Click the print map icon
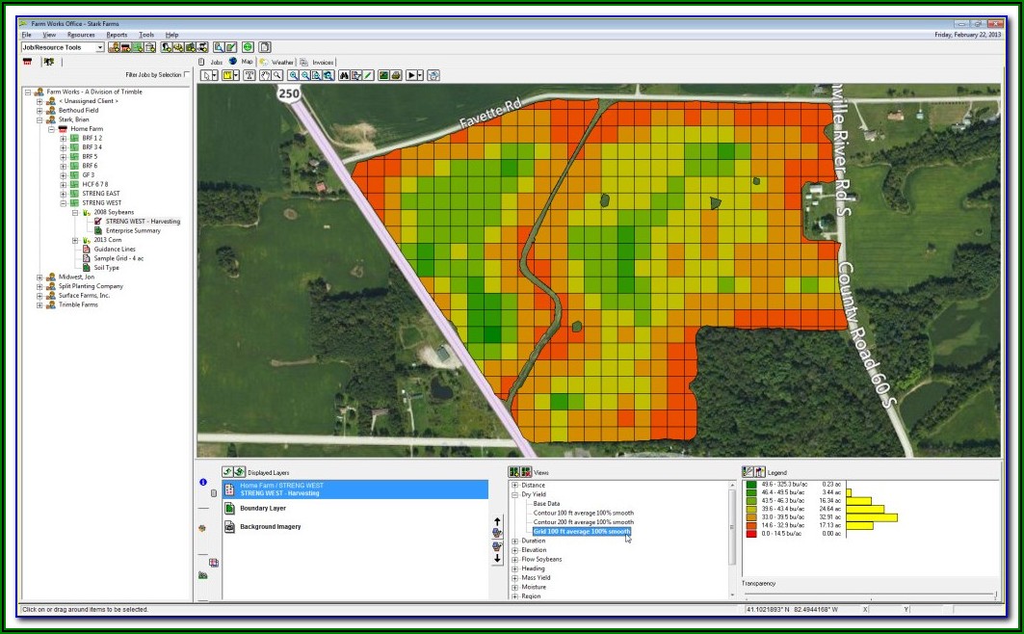Viewport: 1024px width, 634px height. point(395,75)
